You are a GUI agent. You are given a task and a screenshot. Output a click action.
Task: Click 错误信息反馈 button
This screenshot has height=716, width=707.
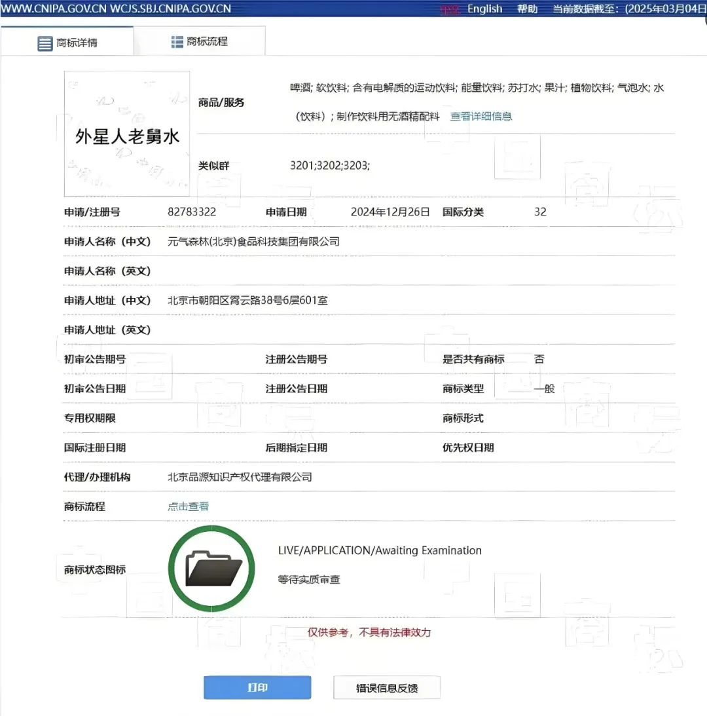[387, 688]
